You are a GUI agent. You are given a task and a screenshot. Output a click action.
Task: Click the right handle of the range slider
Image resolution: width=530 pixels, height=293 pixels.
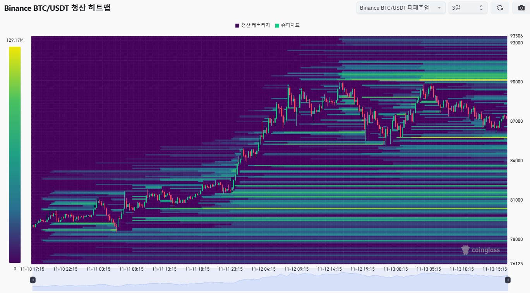coord(508,280)
